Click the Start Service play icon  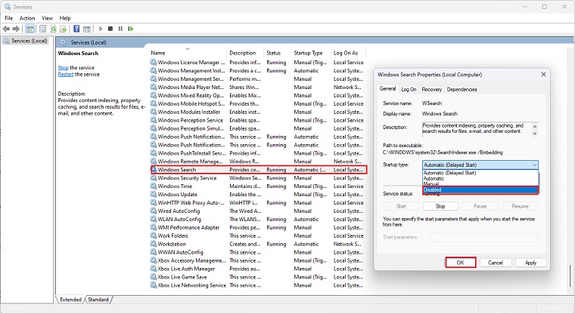point(101,29)
